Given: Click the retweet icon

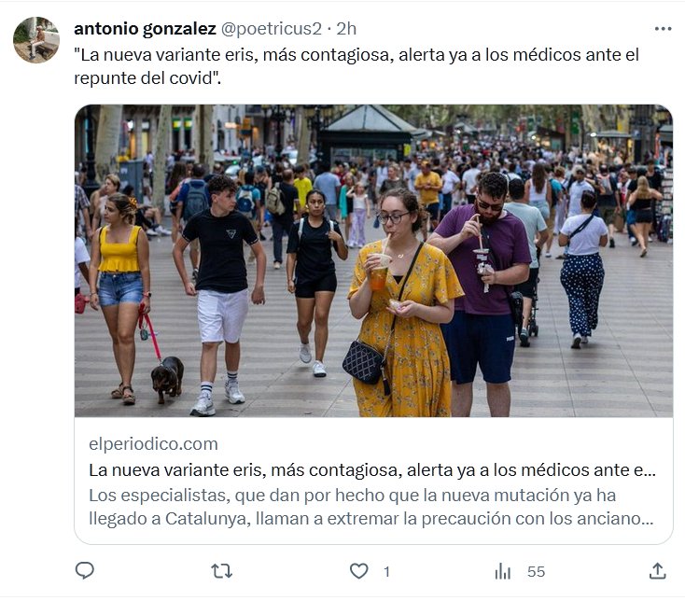Looking at the screenshot, I should click(221, 571).
